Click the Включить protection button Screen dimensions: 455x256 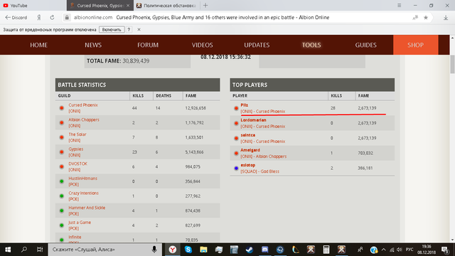click(x=112, y=30)
